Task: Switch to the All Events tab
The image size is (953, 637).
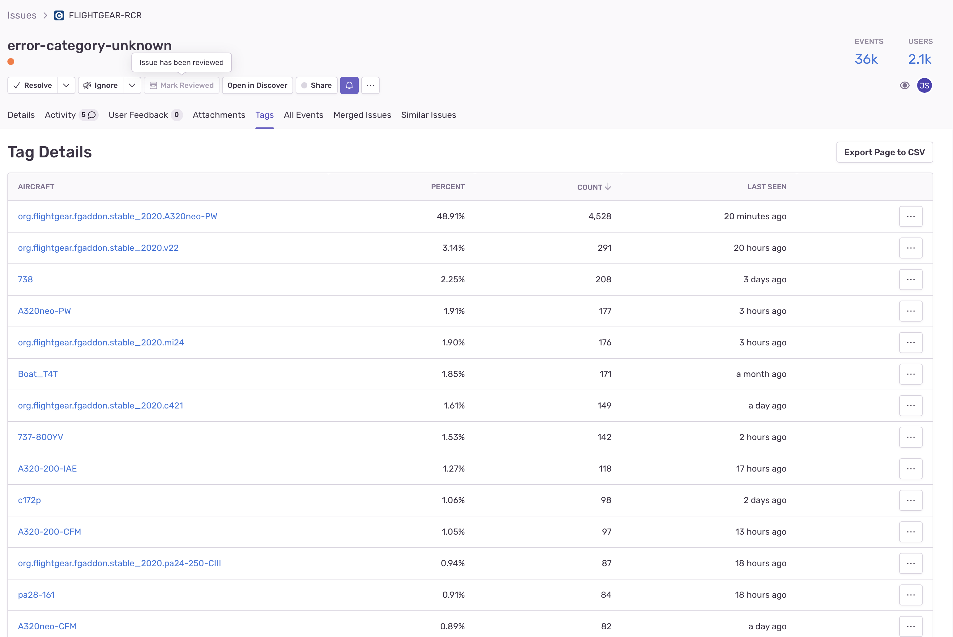Action: 303,115
